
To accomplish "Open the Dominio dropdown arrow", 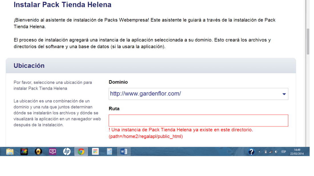I will click(284, 94).
